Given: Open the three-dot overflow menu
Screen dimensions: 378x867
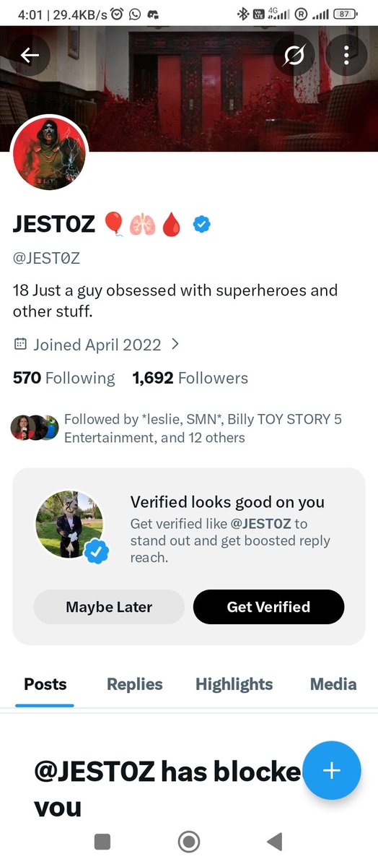Looking at the screenshot, I should (x=346, y=56).
